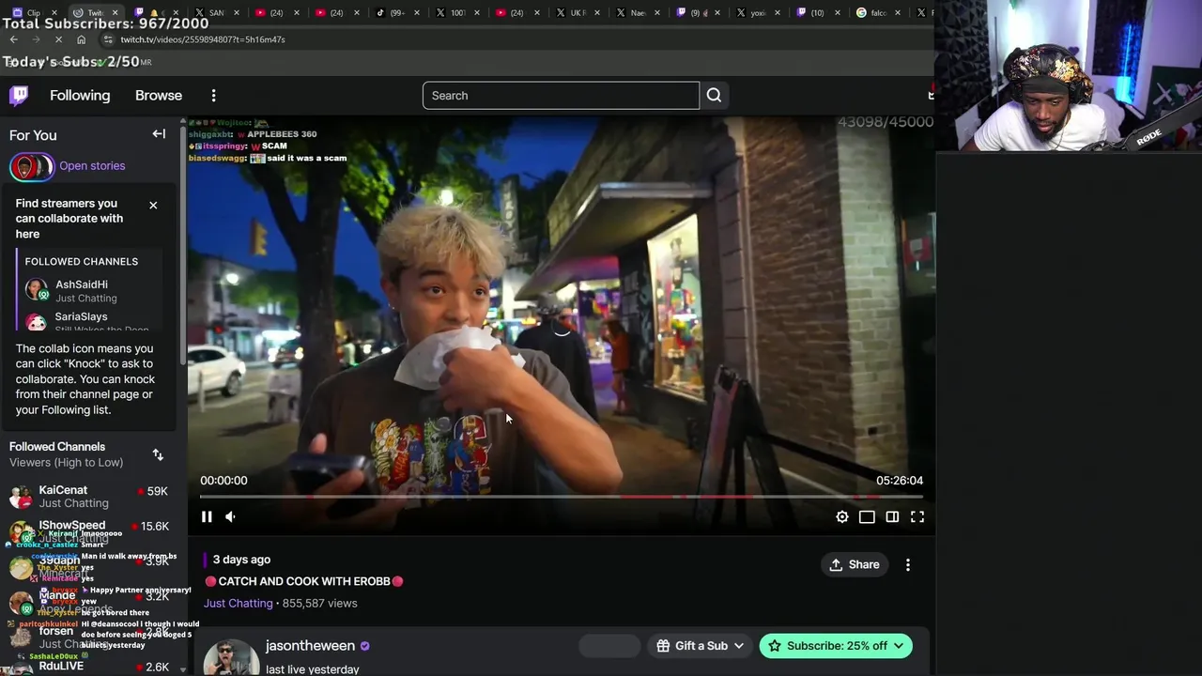Open the video options three-dot menu

pos(908,564)
